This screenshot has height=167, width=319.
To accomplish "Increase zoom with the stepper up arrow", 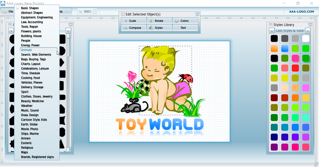I will pos(95,10).
